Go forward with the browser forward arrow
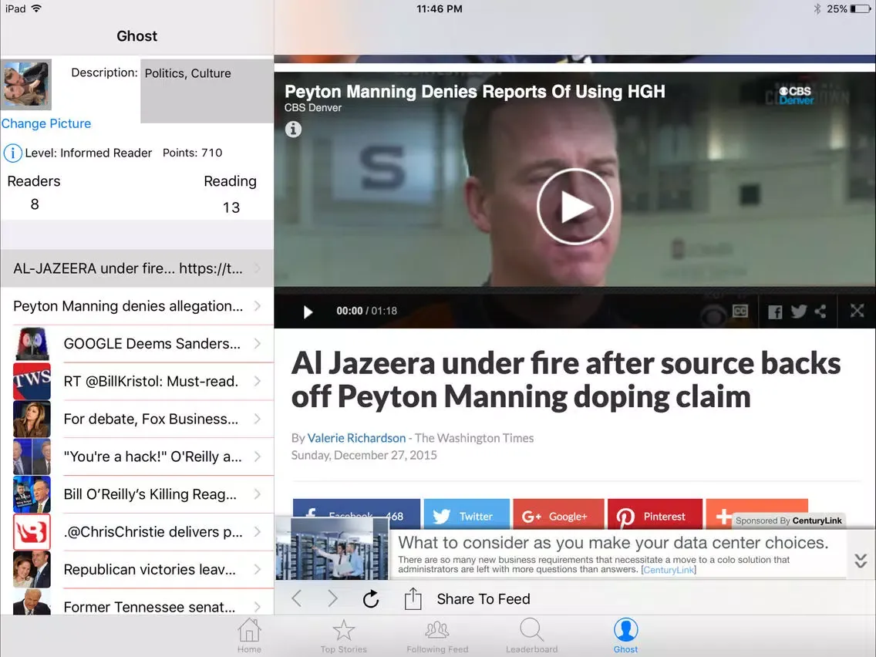876x657 pixels. (332, 598)
